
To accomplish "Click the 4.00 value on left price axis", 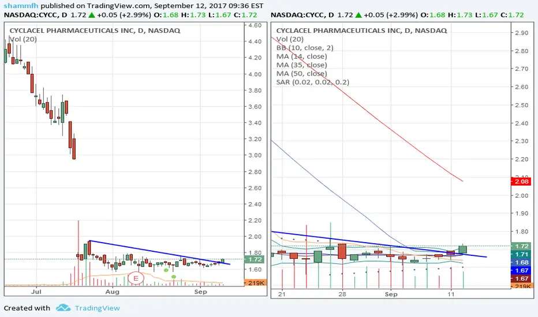I will point(255,74).
